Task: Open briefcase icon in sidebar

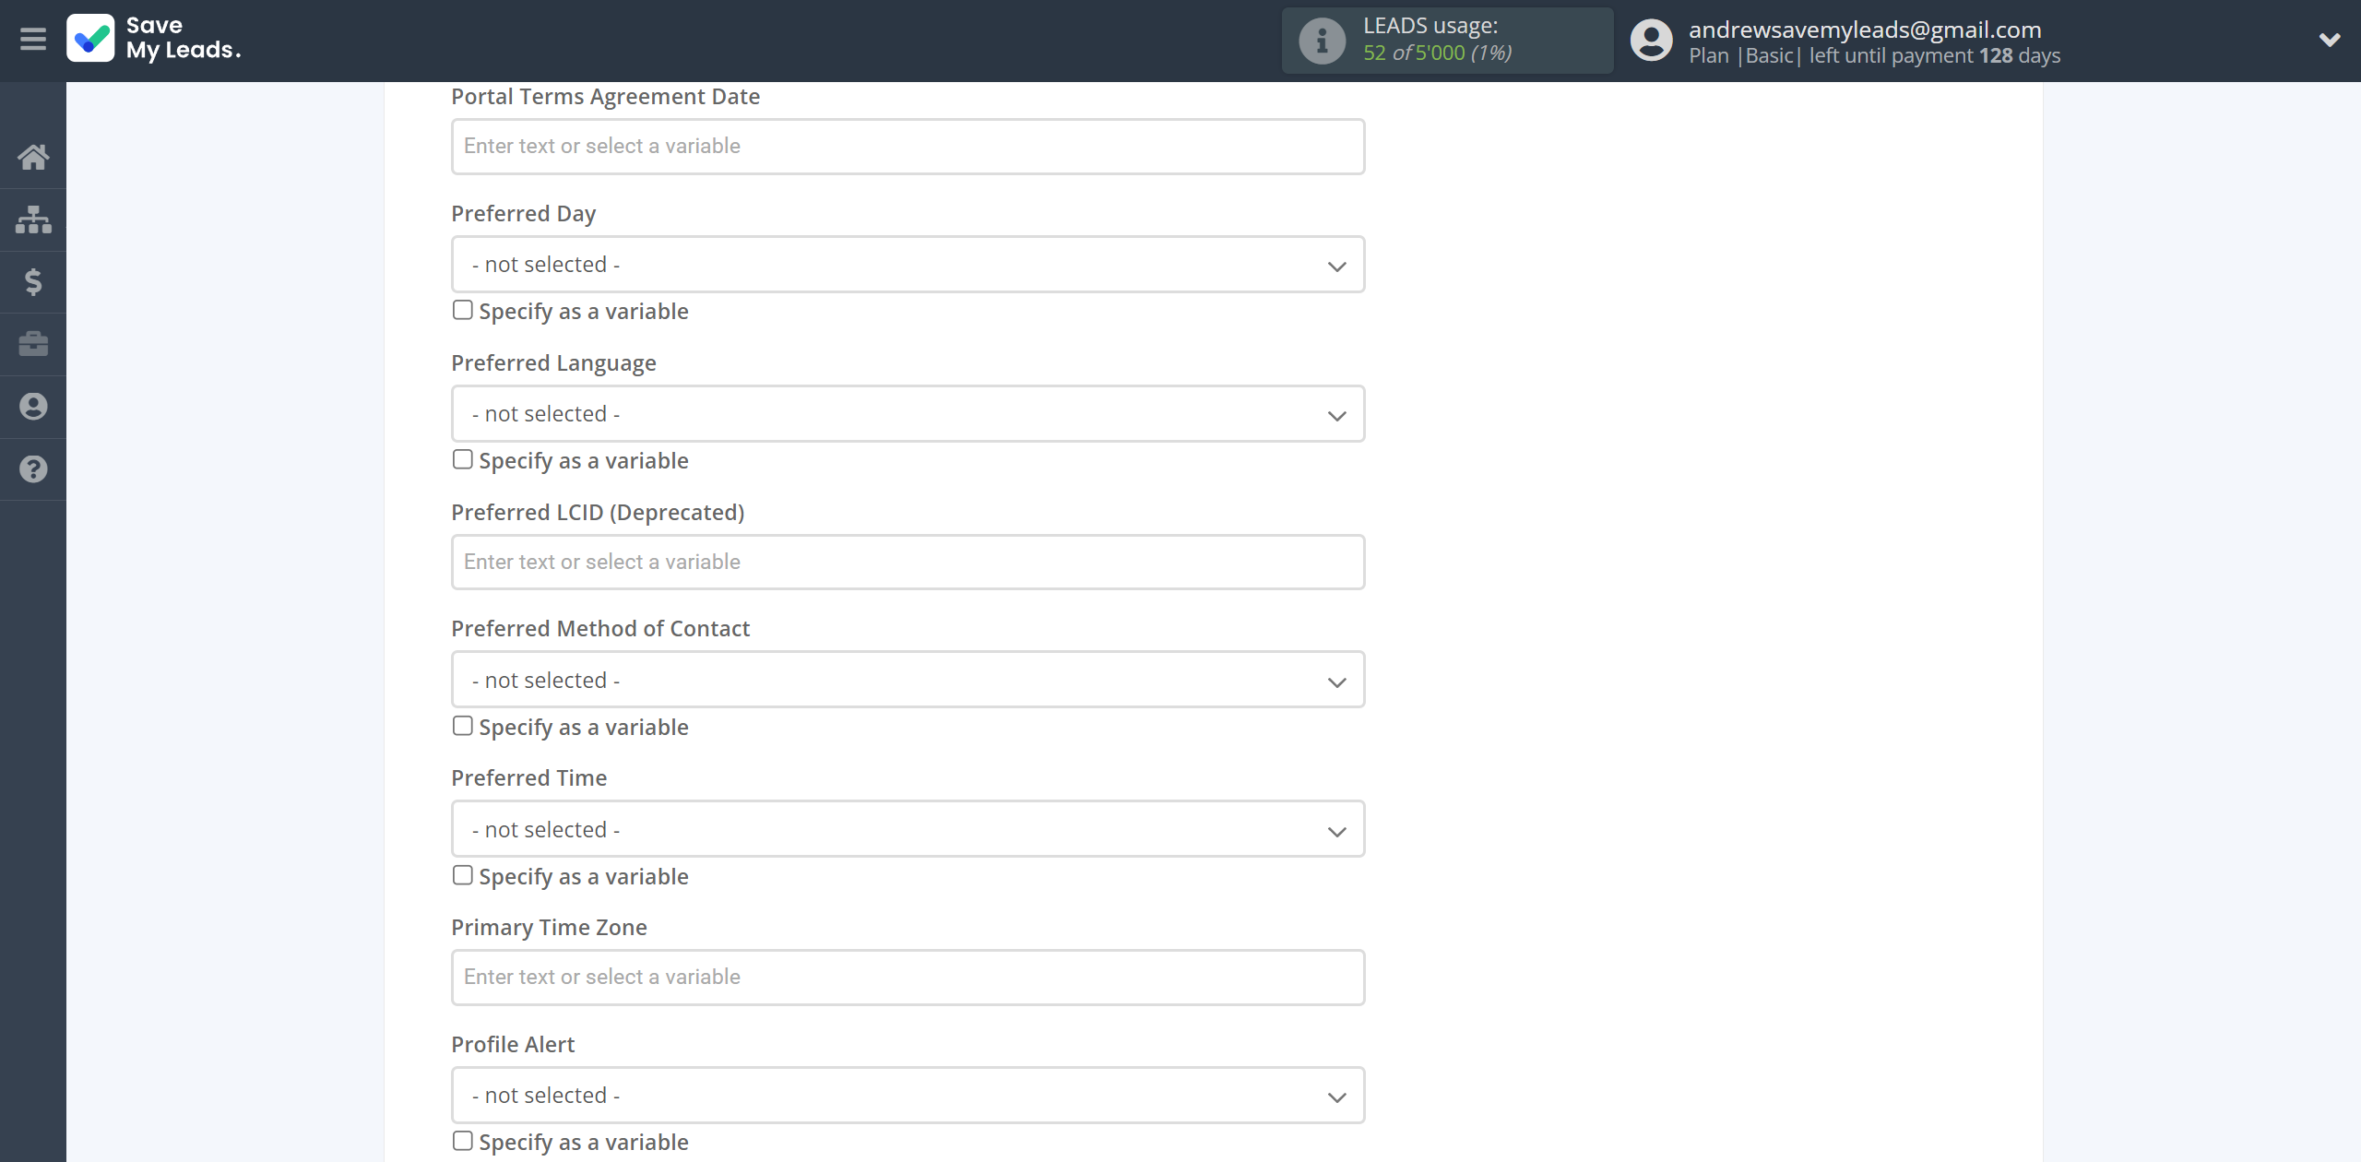Action: point(33,344)
